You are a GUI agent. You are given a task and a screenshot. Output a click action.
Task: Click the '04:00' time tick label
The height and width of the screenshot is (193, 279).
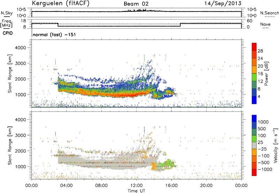pyautogui.click(x=66, y=186)
